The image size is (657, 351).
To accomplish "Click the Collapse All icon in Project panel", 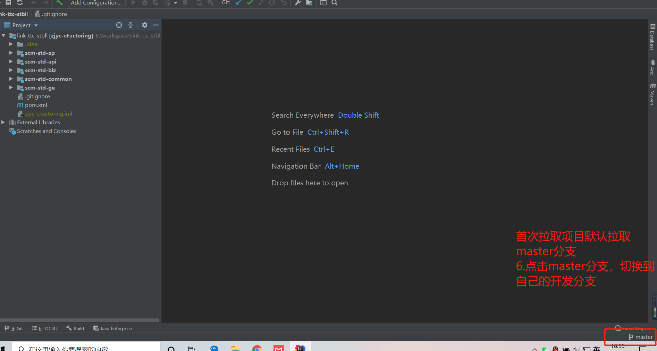I will (x=130, y=25).
